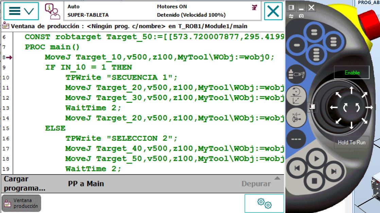Click FlexPendant window restore icon
The image size is (380, 213).
[291, 7]
